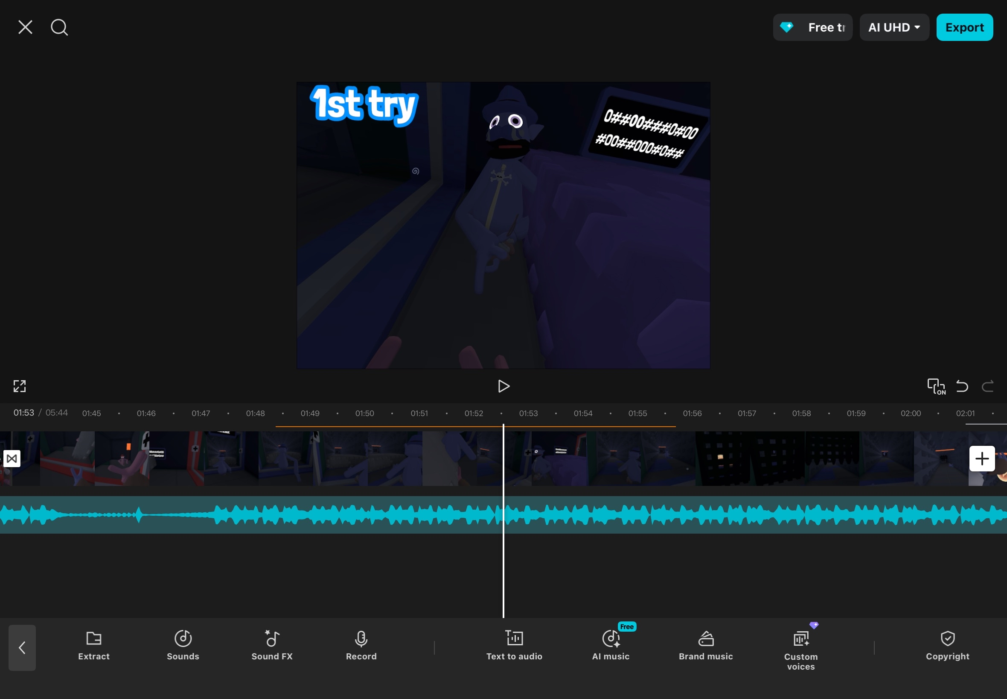Open the Sounds library

point(183,645)
